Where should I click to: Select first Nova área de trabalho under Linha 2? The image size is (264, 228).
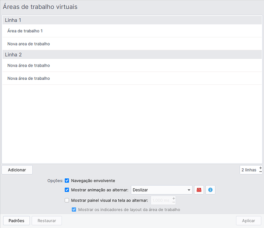[x=132, y=65]
